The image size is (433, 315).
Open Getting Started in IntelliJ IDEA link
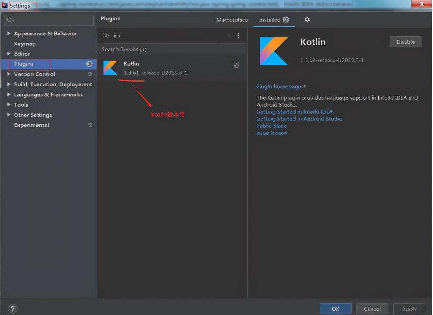(295, 112)
